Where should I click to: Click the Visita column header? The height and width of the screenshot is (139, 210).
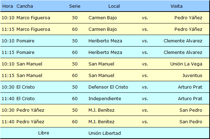coord(176,6)
